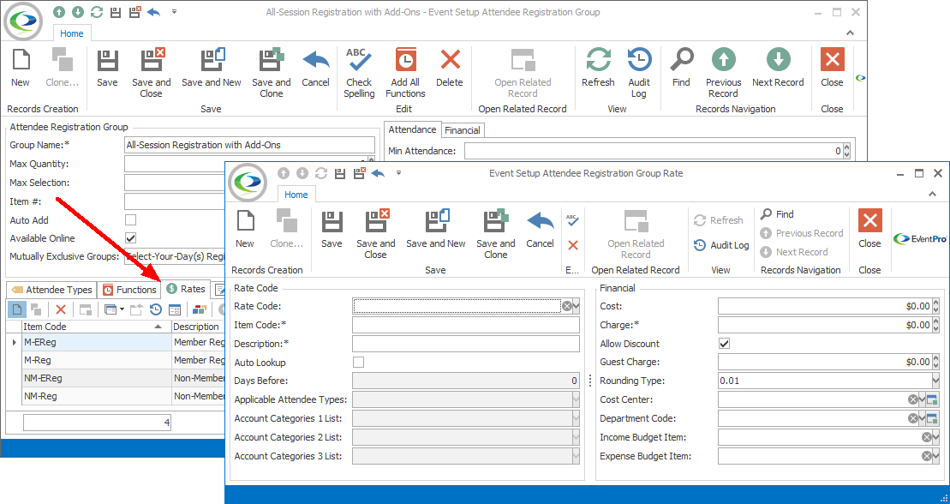Screen dimensions: 950x504
Task: Click quick-access undo arrow in Group Rate title bar
Action: [378, 173]
